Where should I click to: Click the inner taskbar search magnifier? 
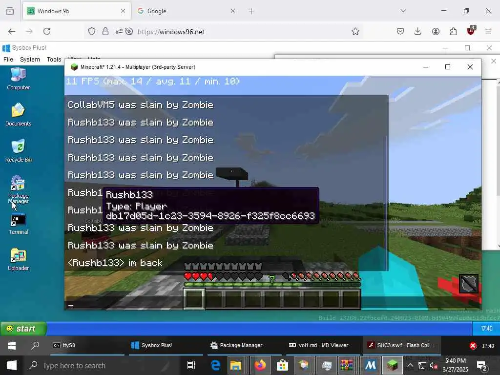point(35,345)
